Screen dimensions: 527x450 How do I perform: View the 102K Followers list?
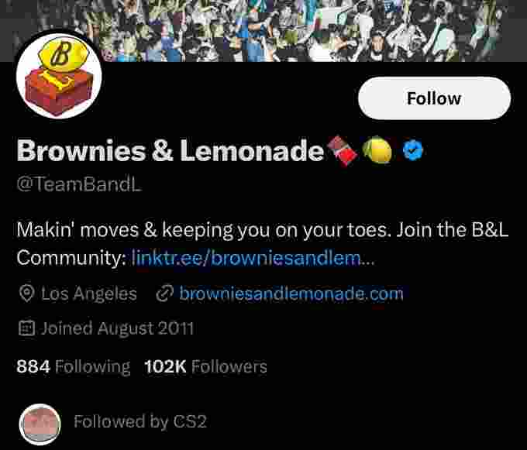[205, 366]
